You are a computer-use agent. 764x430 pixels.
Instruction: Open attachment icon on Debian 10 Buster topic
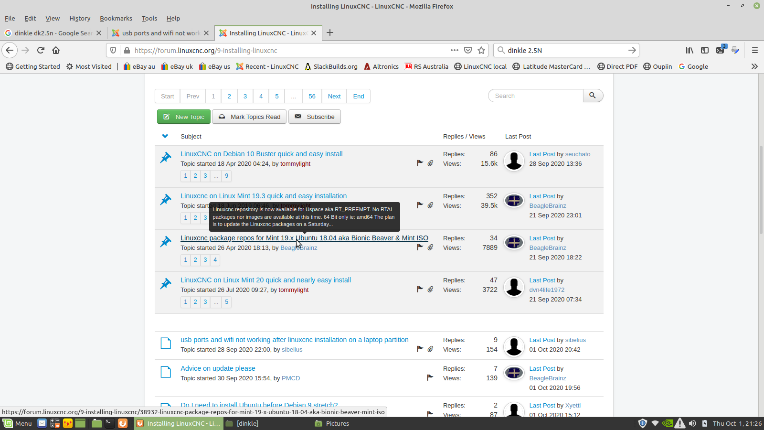[x=430, y=163]
